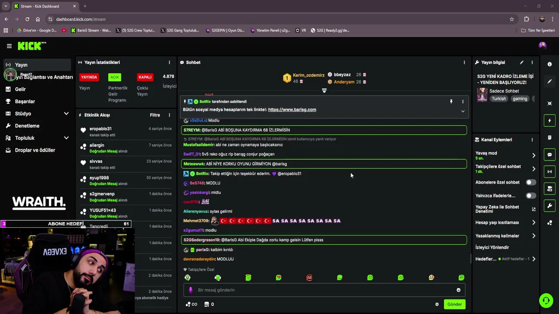Click the browser address bar
559x314 pixels.
[x=279, y=19]
